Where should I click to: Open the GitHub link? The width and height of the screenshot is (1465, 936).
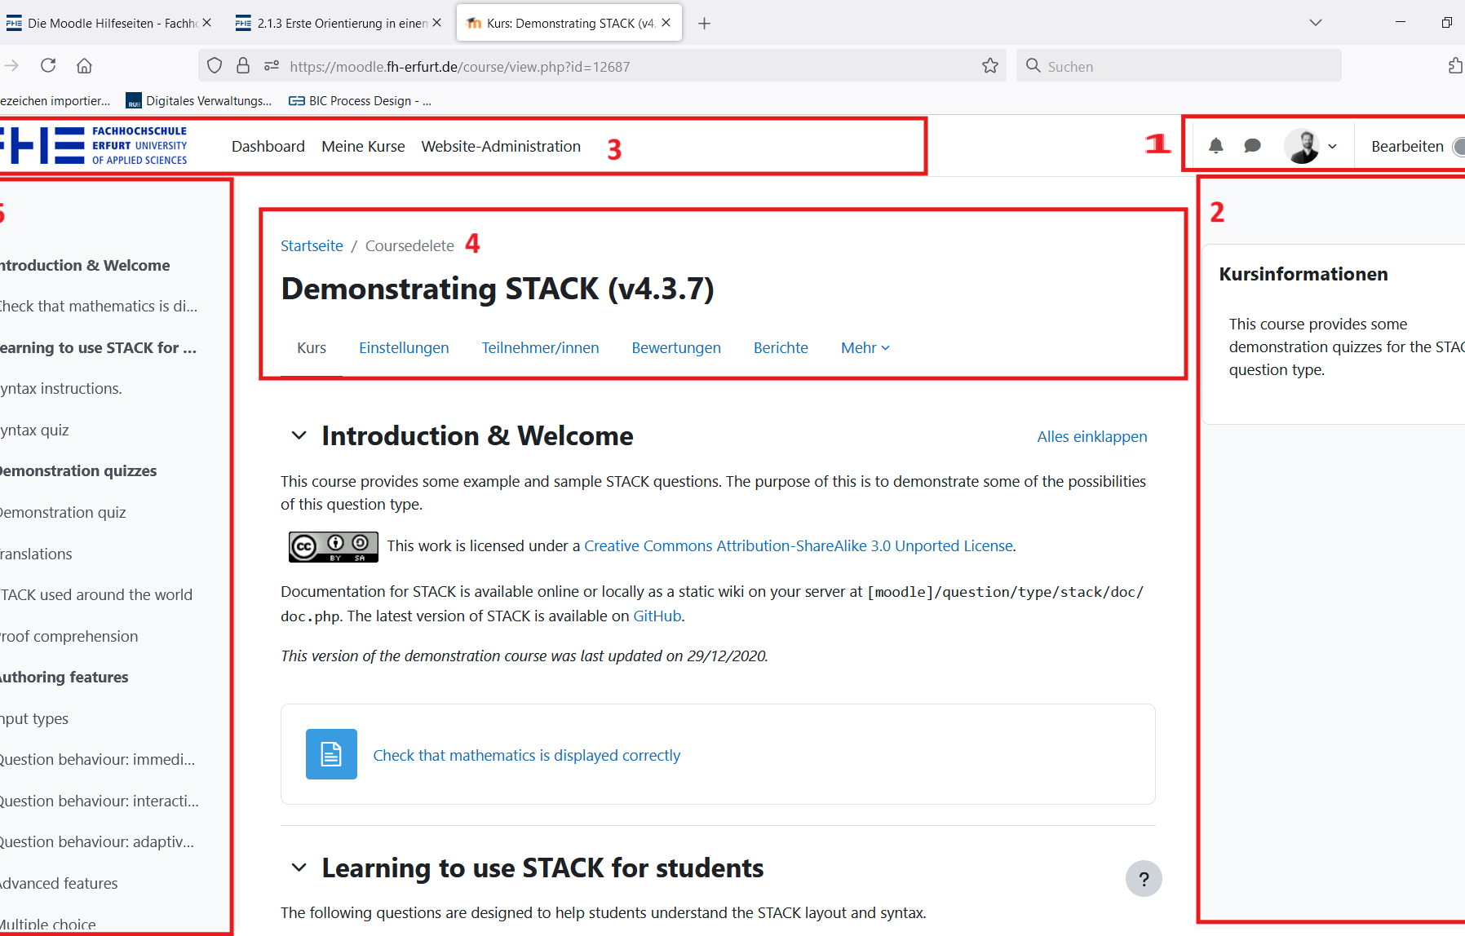tap(657, 616)
